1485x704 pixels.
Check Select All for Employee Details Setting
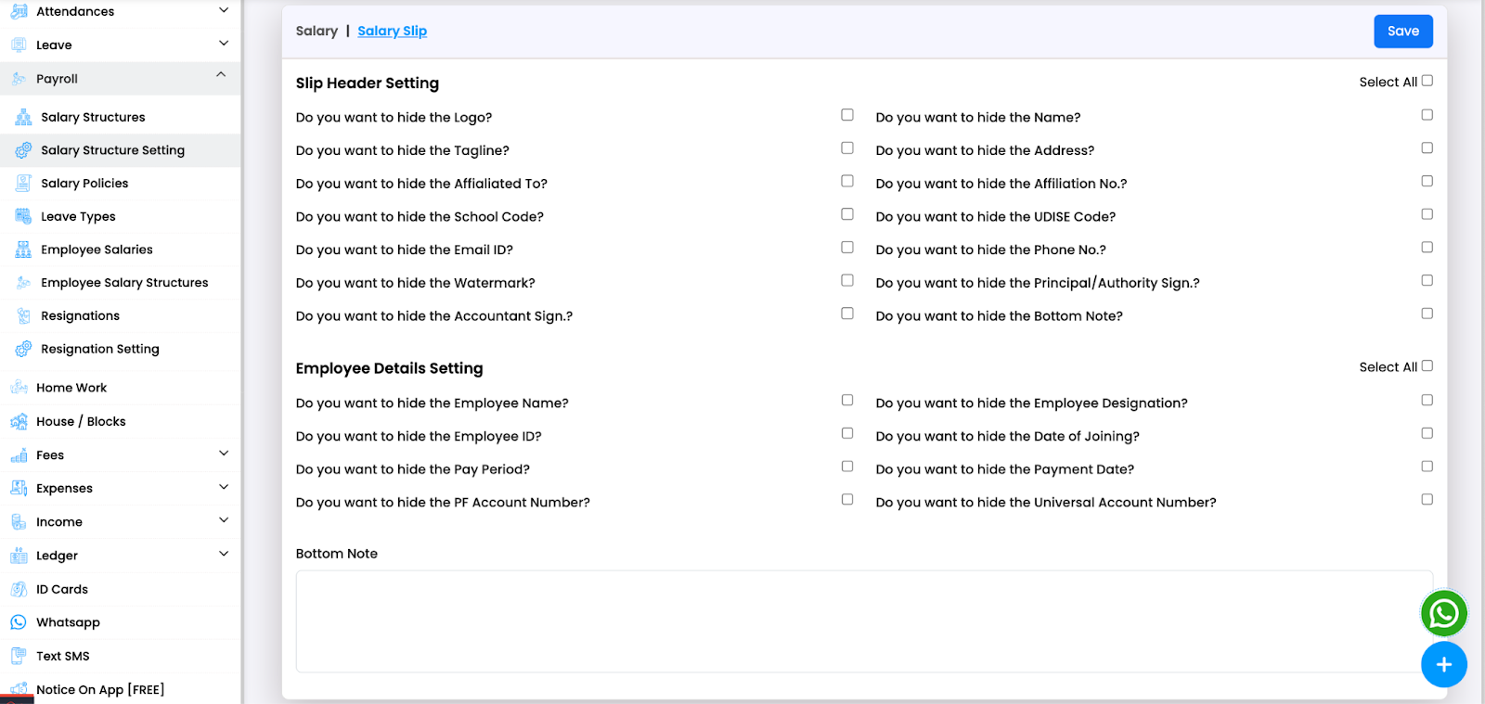(1427, 365)
